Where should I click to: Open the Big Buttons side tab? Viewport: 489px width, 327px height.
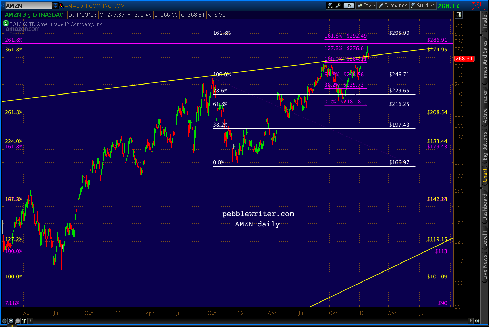point(485,146)
